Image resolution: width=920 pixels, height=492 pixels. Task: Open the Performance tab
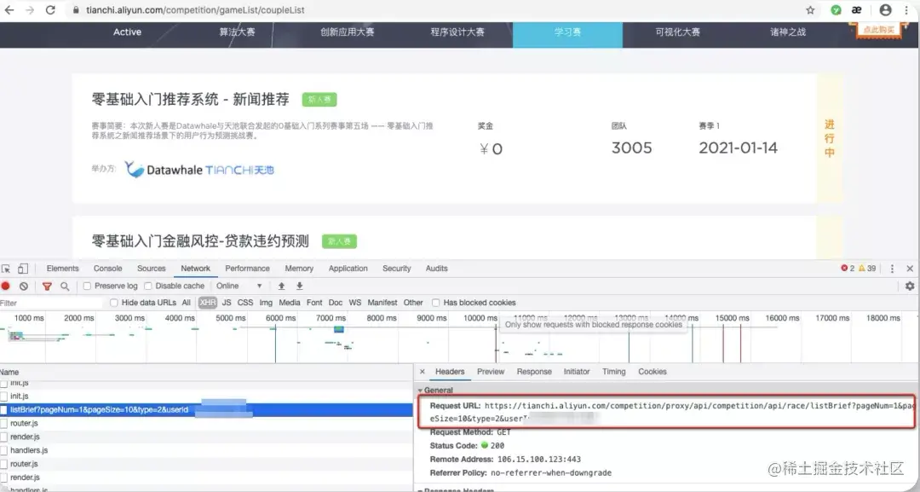pyautogui.click(x=248, y=269)
